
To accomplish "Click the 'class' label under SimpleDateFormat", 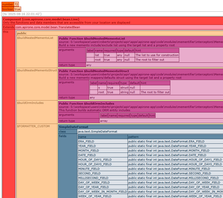I will coord(62,131).
